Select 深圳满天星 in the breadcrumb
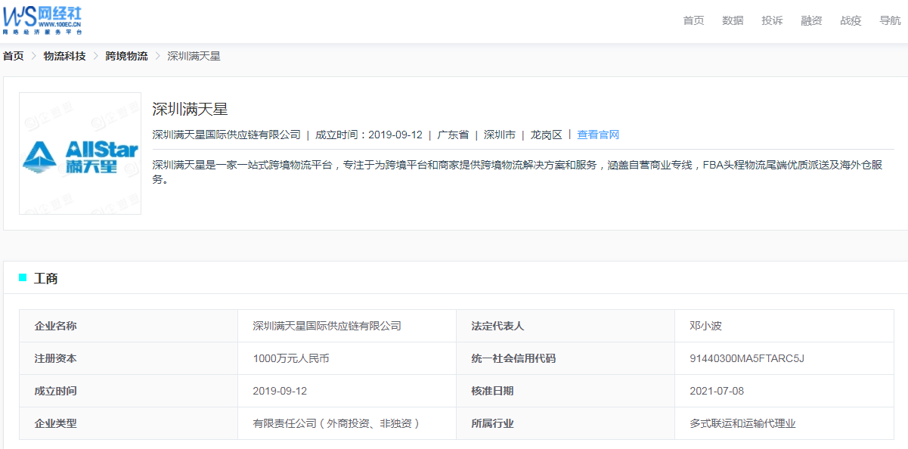The width and height of the screenshot is (908, 449). (x=194, y=56)
